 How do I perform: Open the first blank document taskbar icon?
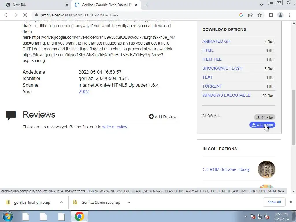(25, 216)
